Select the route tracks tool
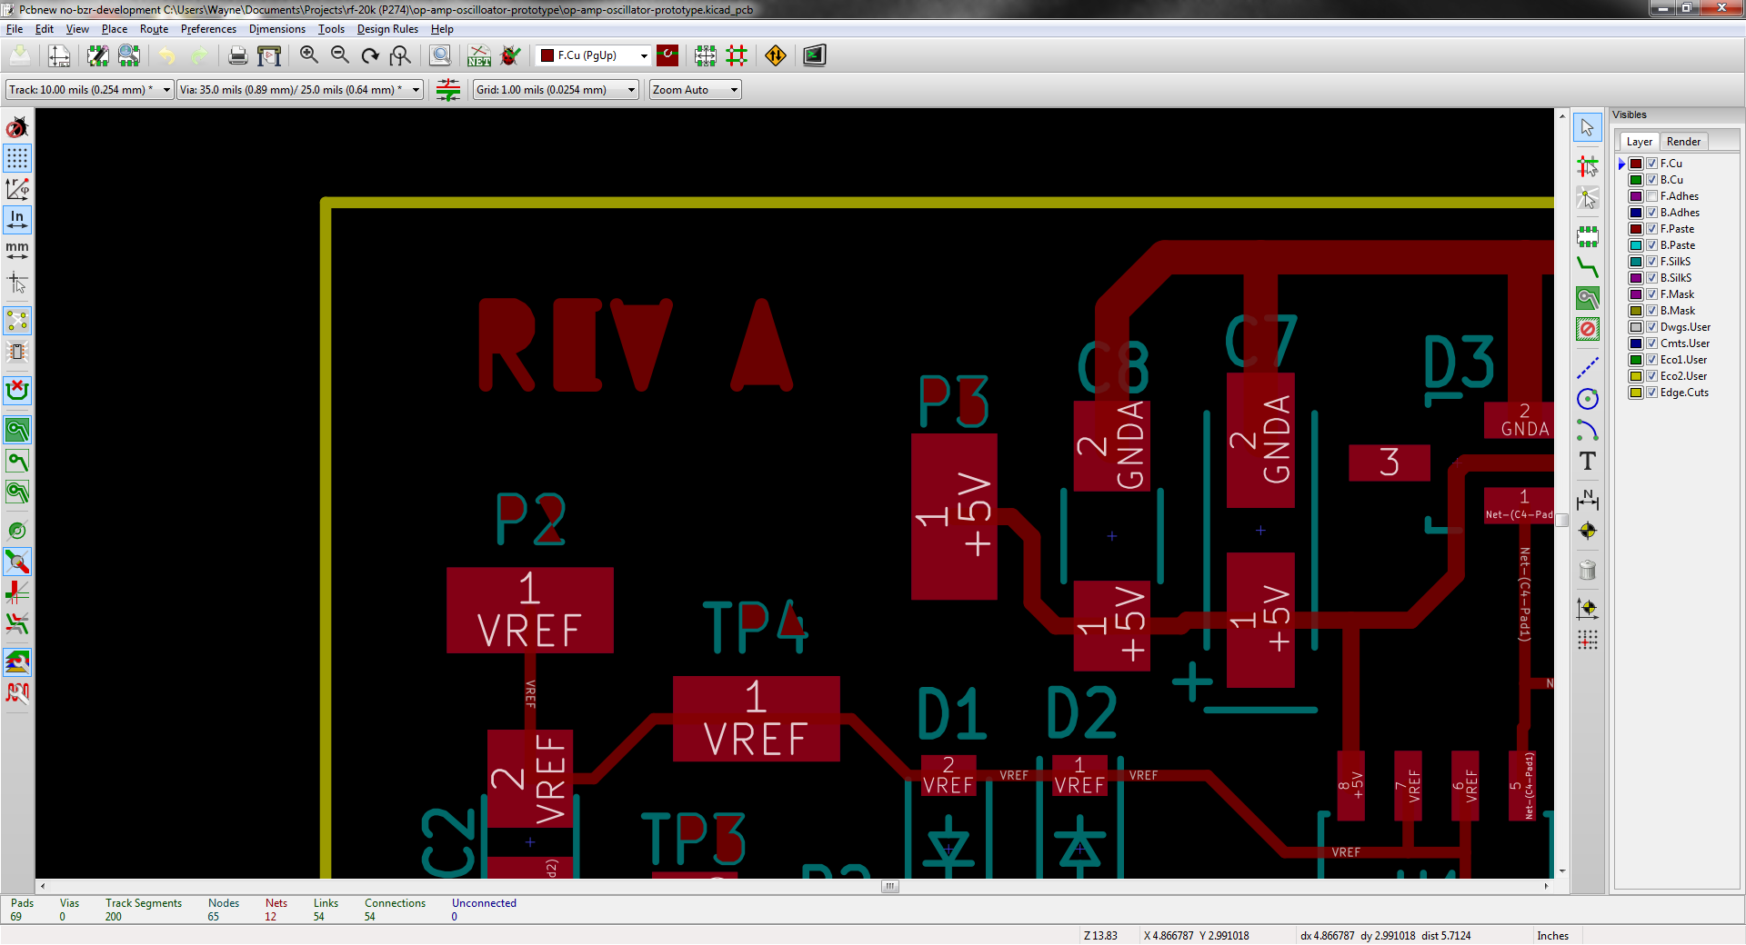 [x=1587, y=266]
